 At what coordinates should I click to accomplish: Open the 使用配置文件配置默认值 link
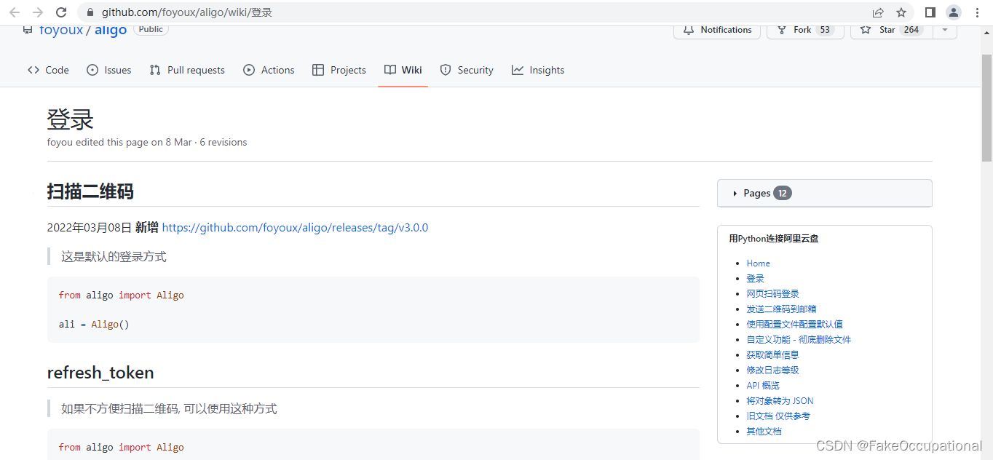[794, 325]
